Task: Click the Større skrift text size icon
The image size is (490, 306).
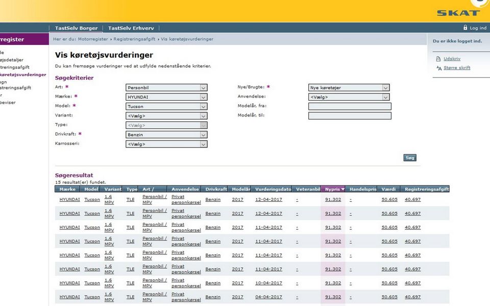Action: point(438,68)
